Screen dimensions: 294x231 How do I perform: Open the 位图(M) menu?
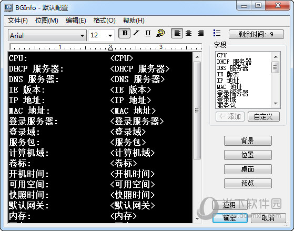46,21
